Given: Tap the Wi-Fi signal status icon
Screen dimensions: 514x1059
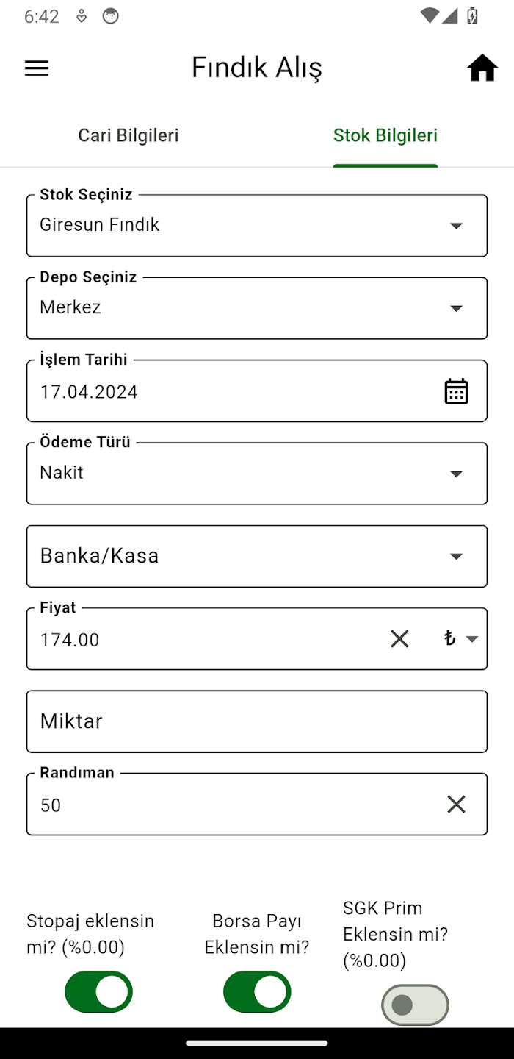Looking at the screenshot, I should pyautogui.click(x=429, y=16).
